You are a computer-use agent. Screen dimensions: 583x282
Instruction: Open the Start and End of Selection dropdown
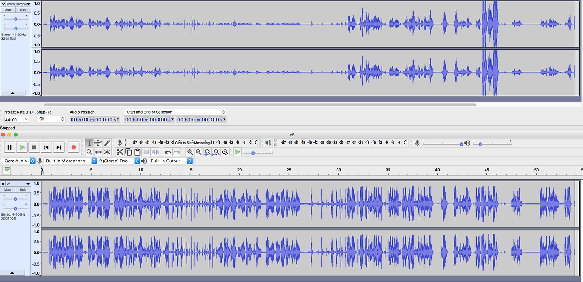[175, 112]
